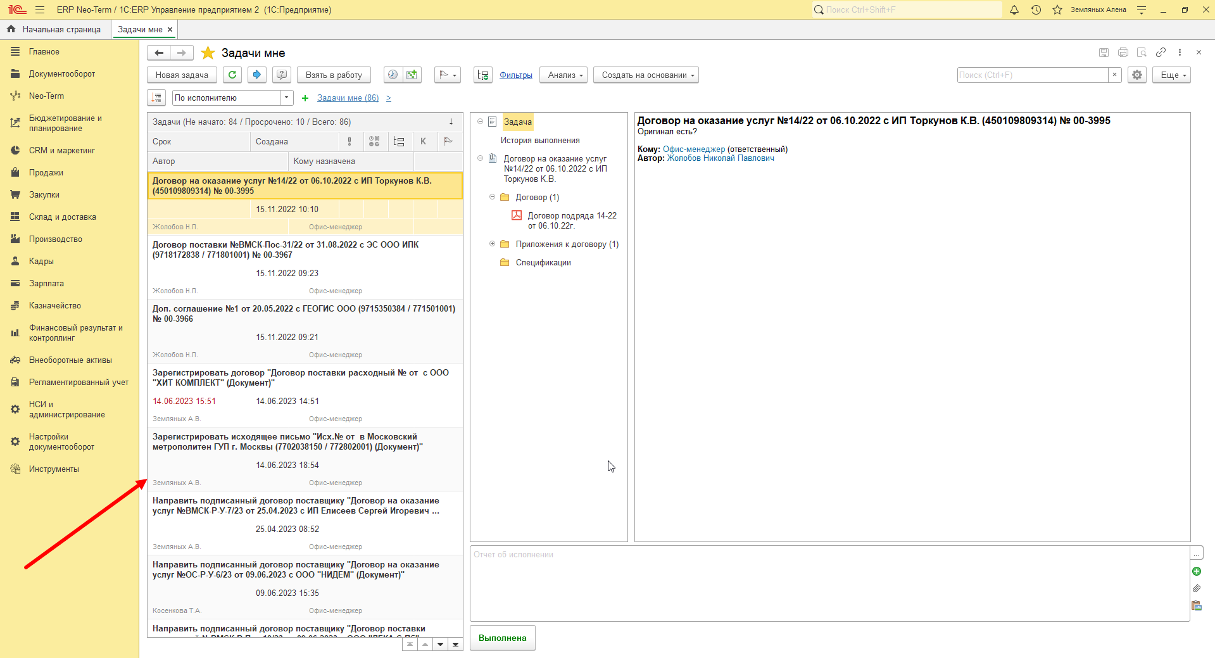Open the PDF file Договор подряда 14-22

[572, 220]
